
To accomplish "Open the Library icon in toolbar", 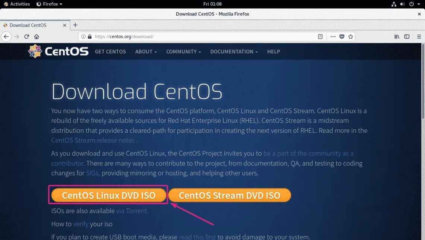I will 397,37.
